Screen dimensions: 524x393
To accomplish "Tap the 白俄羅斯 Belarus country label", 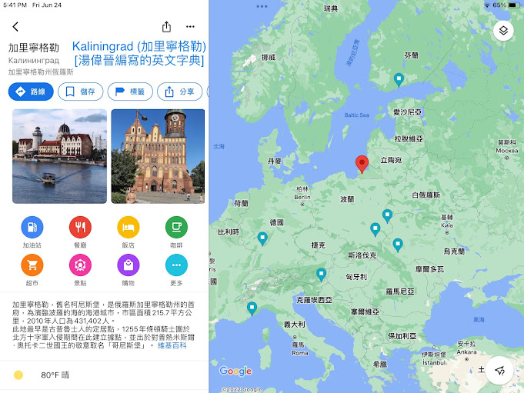I will 426,195.
